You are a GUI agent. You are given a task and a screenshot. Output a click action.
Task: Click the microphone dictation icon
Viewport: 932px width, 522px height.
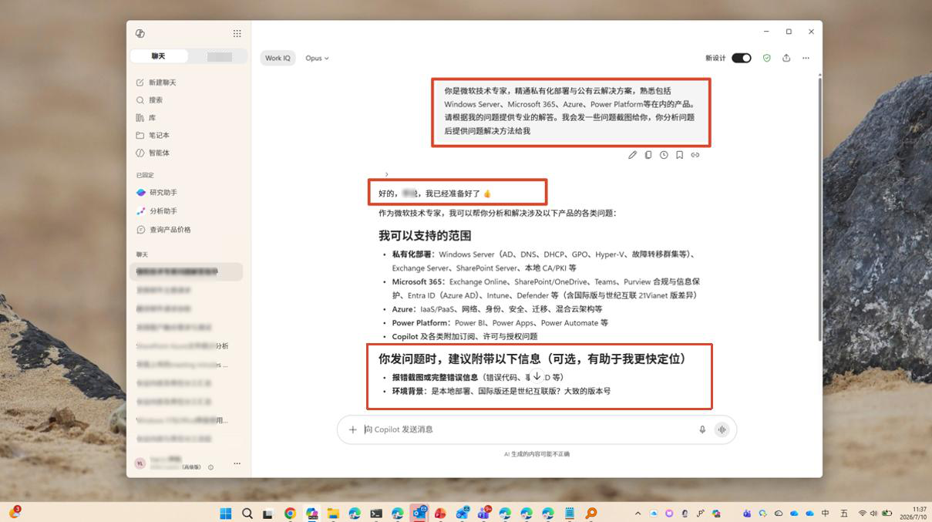[702, 429]
